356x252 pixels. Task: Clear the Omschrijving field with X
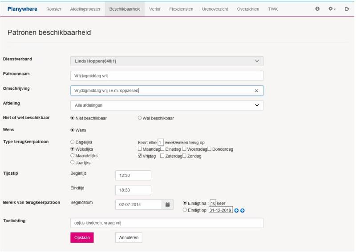click(256, 91)
